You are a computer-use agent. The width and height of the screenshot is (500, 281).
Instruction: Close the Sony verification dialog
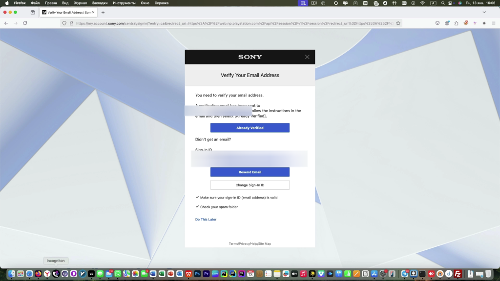coord(307,57)
